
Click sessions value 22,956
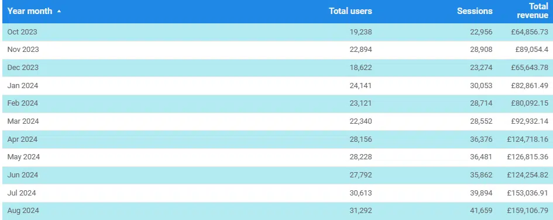pyautogui.click(x=481, y=32)
